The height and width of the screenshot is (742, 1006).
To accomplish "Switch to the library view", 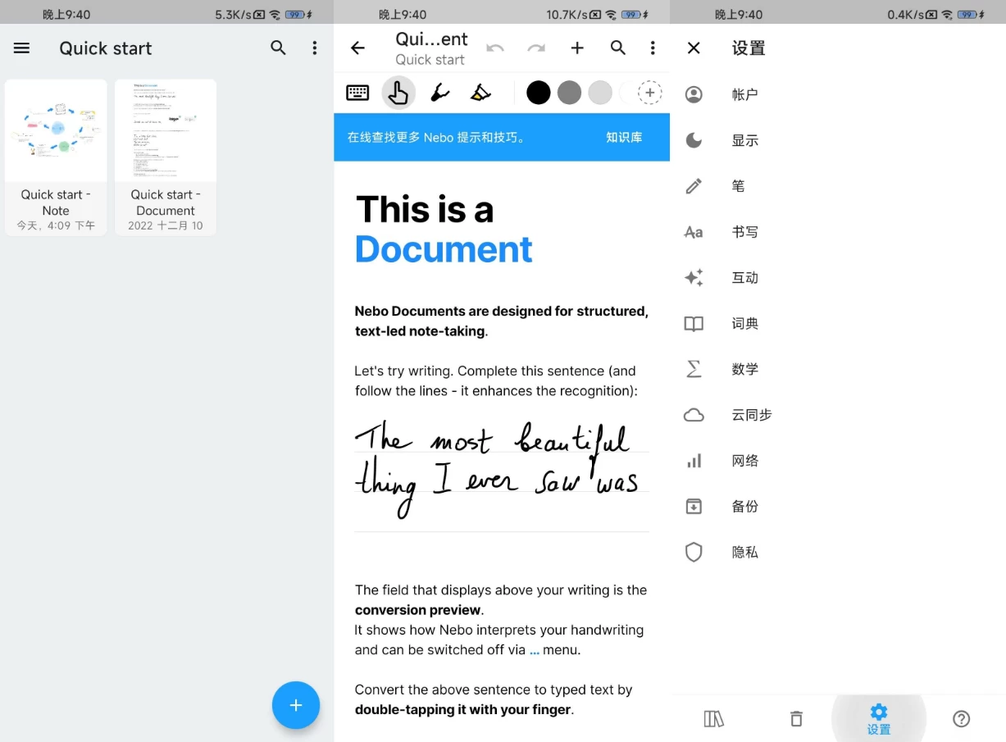I will click(713, 718).
